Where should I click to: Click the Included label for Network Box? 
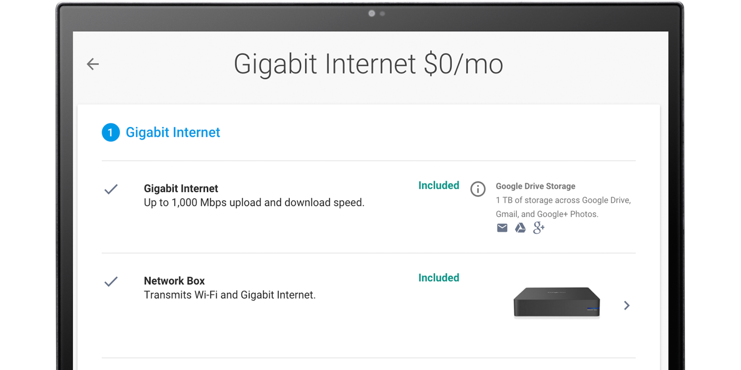[439, 278]
